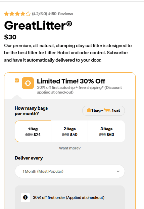Open the 4180 Reviews link
The height and width of the screenshot is (209, 144).
[61, 14]
